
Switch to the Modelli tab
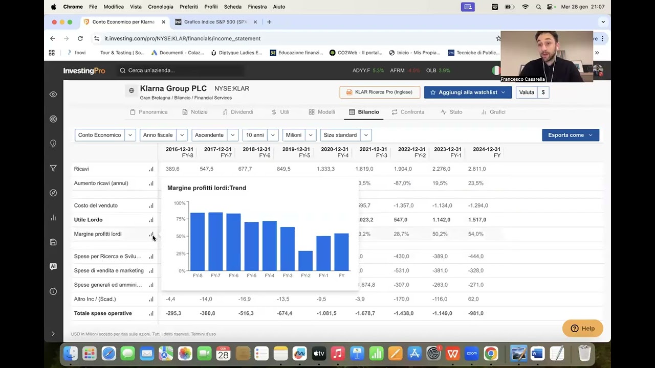(322, 112)
